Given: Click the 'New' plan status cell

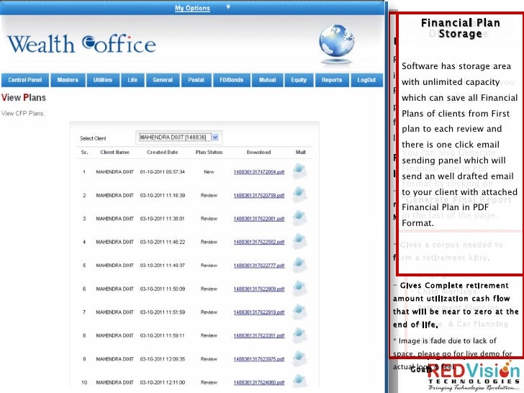Looking at the screenshot, I should pyautogui.click(x=209, y=172).
